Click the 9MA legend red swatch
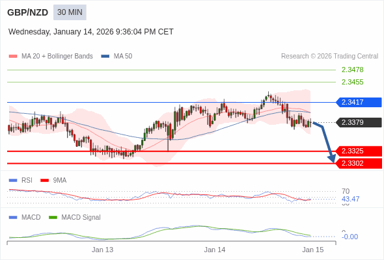Image resolution: width=384 pixels, height=260 pixels. click(x=44, y=181)
